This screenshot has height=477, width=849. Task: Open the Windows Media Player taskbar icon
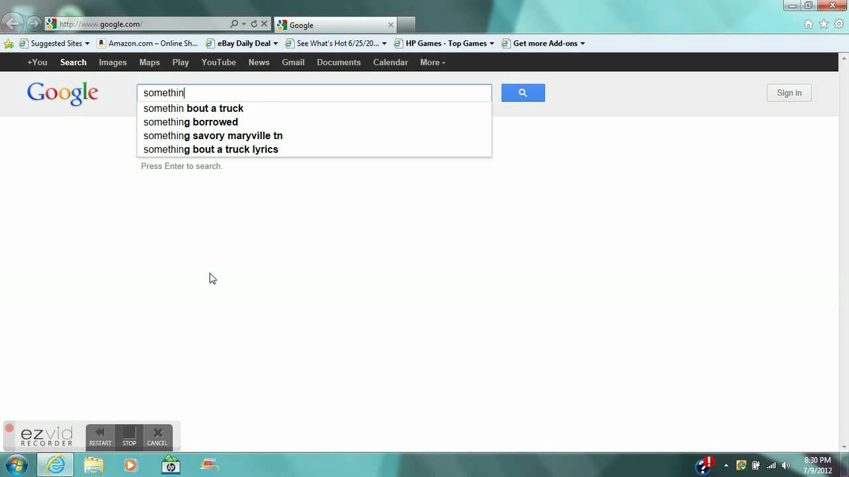[131, 465]
